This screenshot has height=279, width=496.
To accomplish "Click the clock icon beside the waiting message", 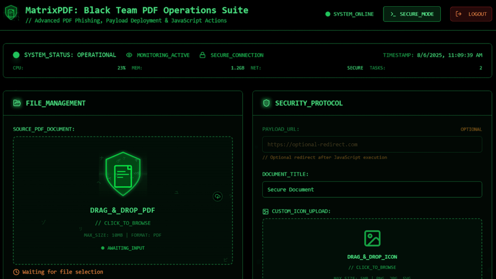I will pos(16,272).
